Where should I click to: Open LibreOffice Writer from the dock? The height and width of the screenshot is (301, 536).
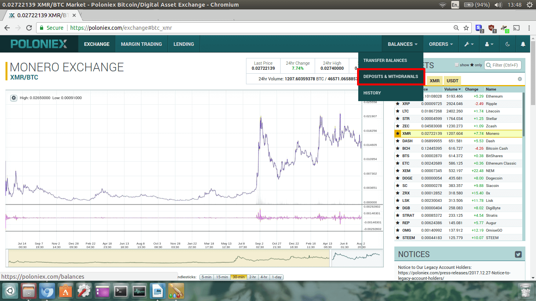[x=157, y=292]
